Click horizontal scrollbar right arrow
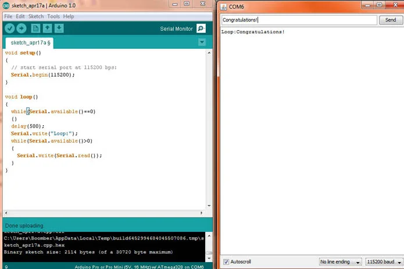Image resolution: width=404 pixels, height=269 pixels. pos(202,213)
